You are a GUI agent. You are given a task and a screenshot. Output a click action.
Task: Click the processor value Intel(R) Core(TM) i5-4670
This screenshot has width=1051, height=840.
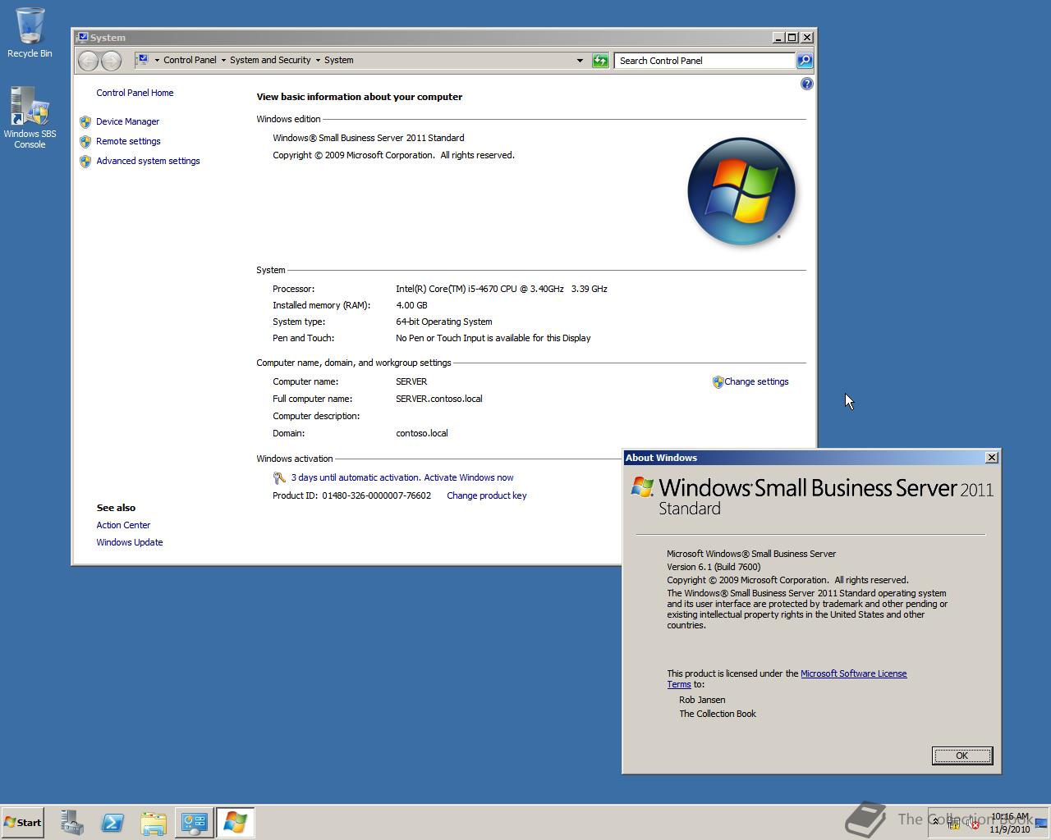502,289
